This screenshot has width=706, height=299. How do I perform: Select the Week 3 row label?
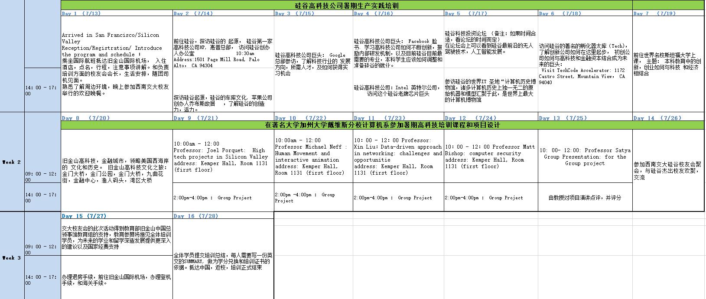(12, 258)
